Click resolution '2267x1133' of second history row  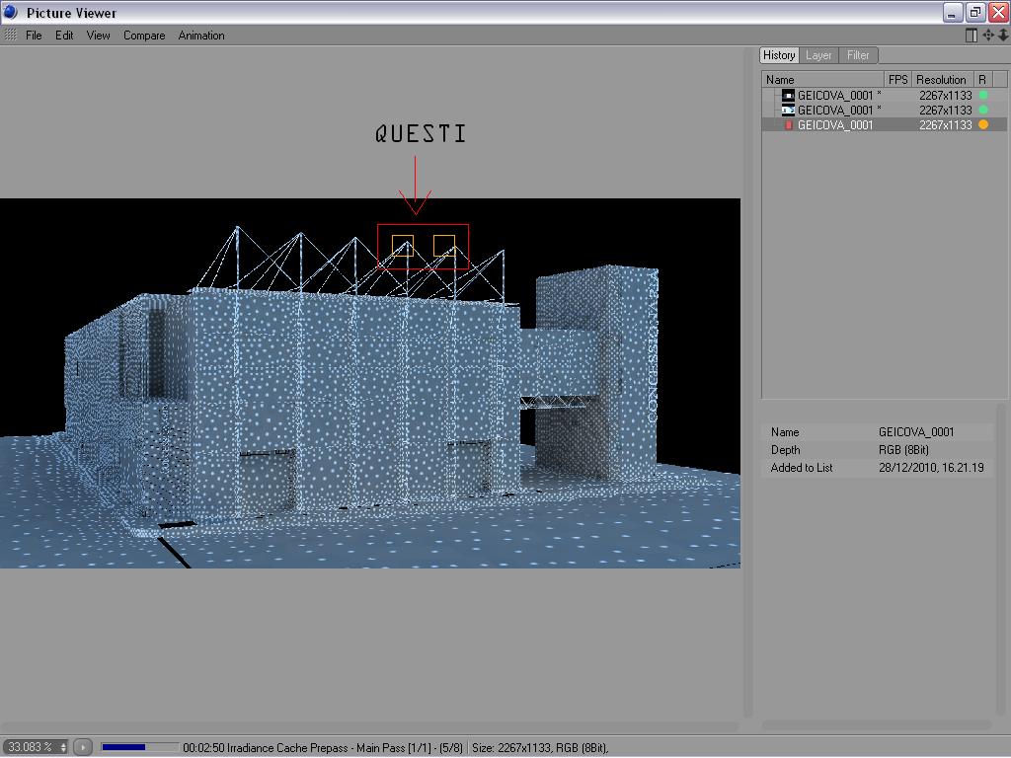pos(945,111)
